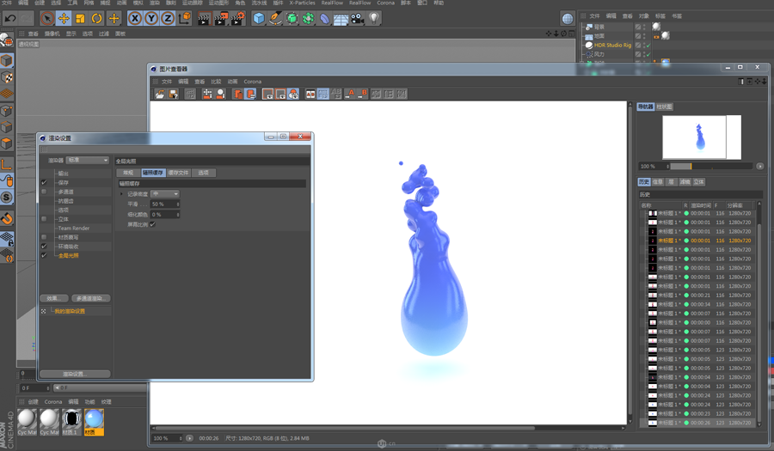
Task: Click Render to Picture Viewer icon
Action: [x=221, y=19]
